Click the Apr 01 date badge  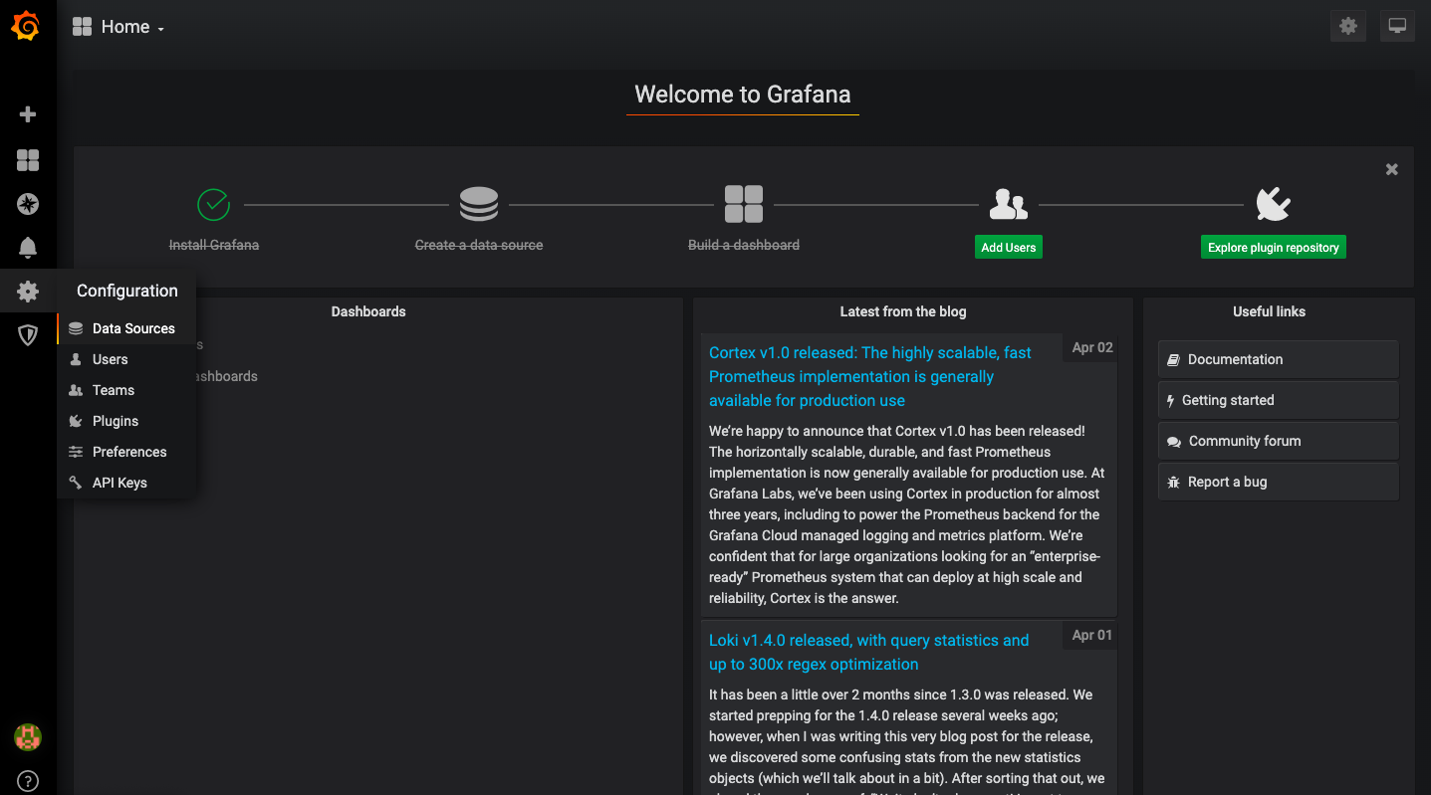tap(1092, 635)
